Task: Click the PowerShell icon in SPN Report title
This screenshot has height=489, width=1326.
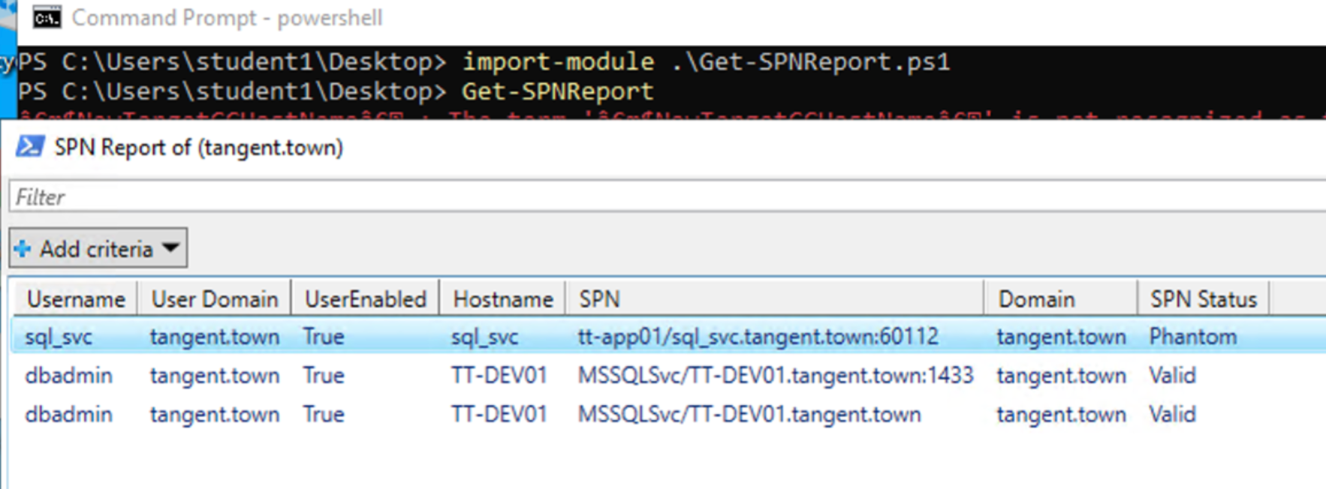Action: click(30, 146)
